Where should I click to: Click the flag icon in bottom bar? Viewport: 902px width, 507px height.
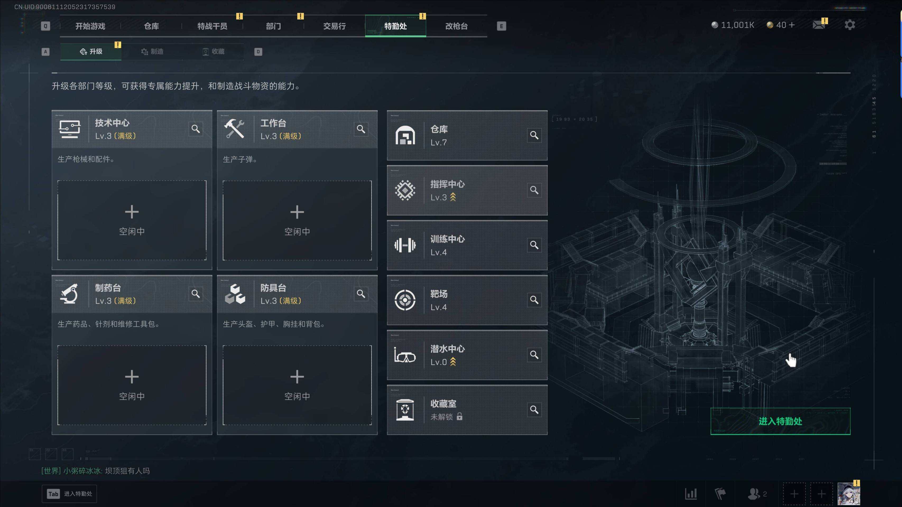720,494
